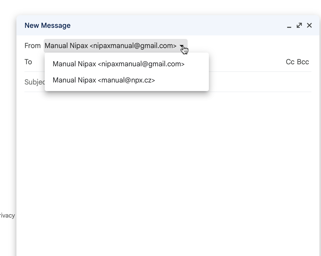
Task: Click the blank header bar area beside the title
Action: pos(177,26)
